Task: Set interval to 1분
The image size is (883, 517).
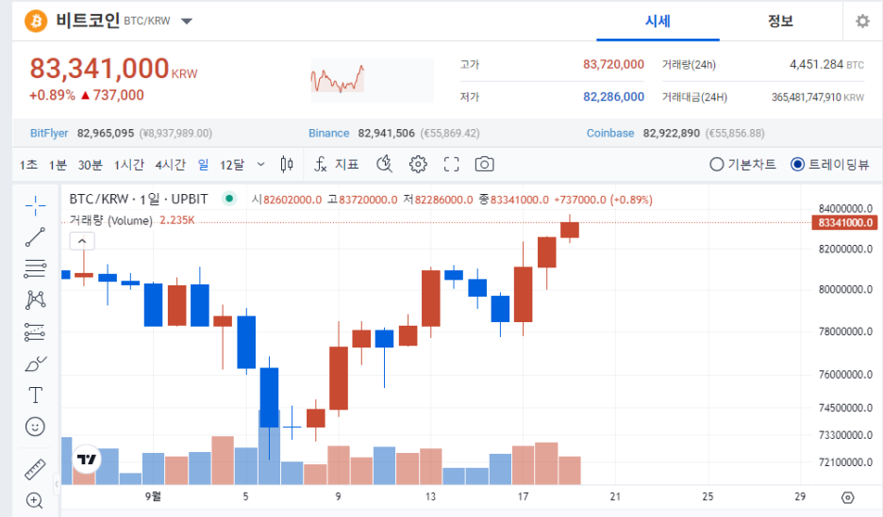Action: click(58, 165)
